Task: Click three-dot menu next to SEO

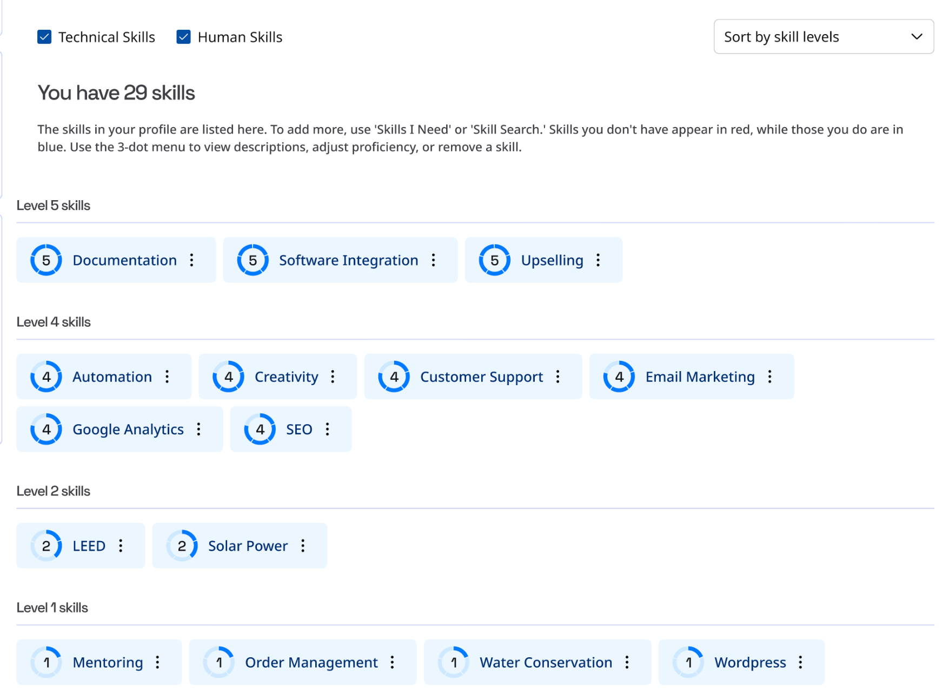Action: point(328,429)
